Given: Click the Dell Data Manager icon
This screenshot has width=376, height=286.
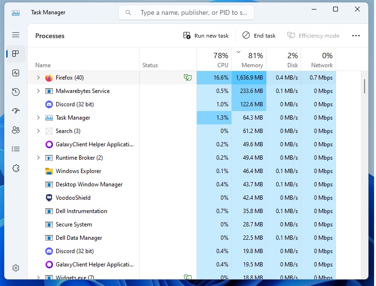Looking at the screenshot, I should [x=49, y=238].
